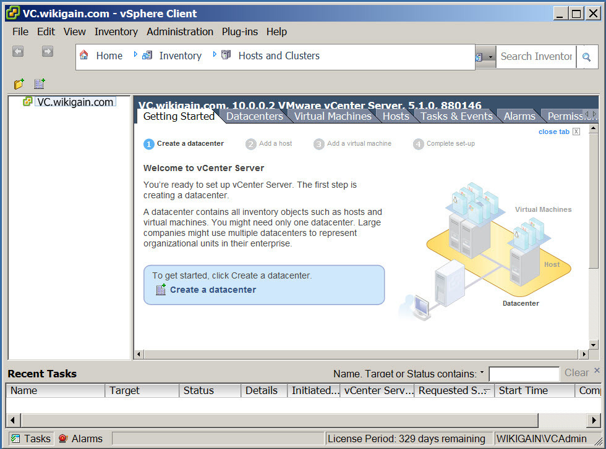Screen dimensions: 606x449
Task: Click the Create a datacenter link
Action: click(x=213, y=290)
